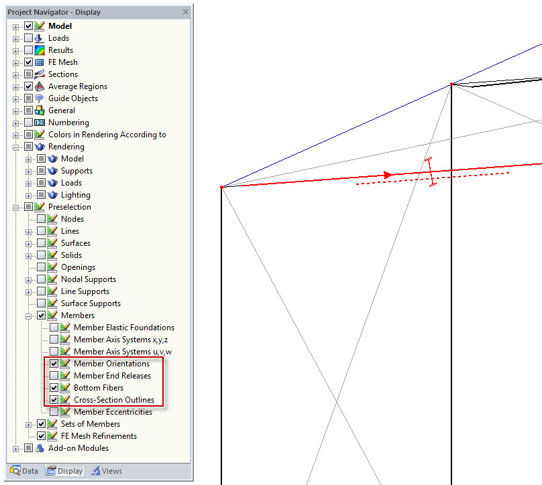Click the Results rainbow icon
The height and width of the screenshot is (485, 542).
click(40, 50)
